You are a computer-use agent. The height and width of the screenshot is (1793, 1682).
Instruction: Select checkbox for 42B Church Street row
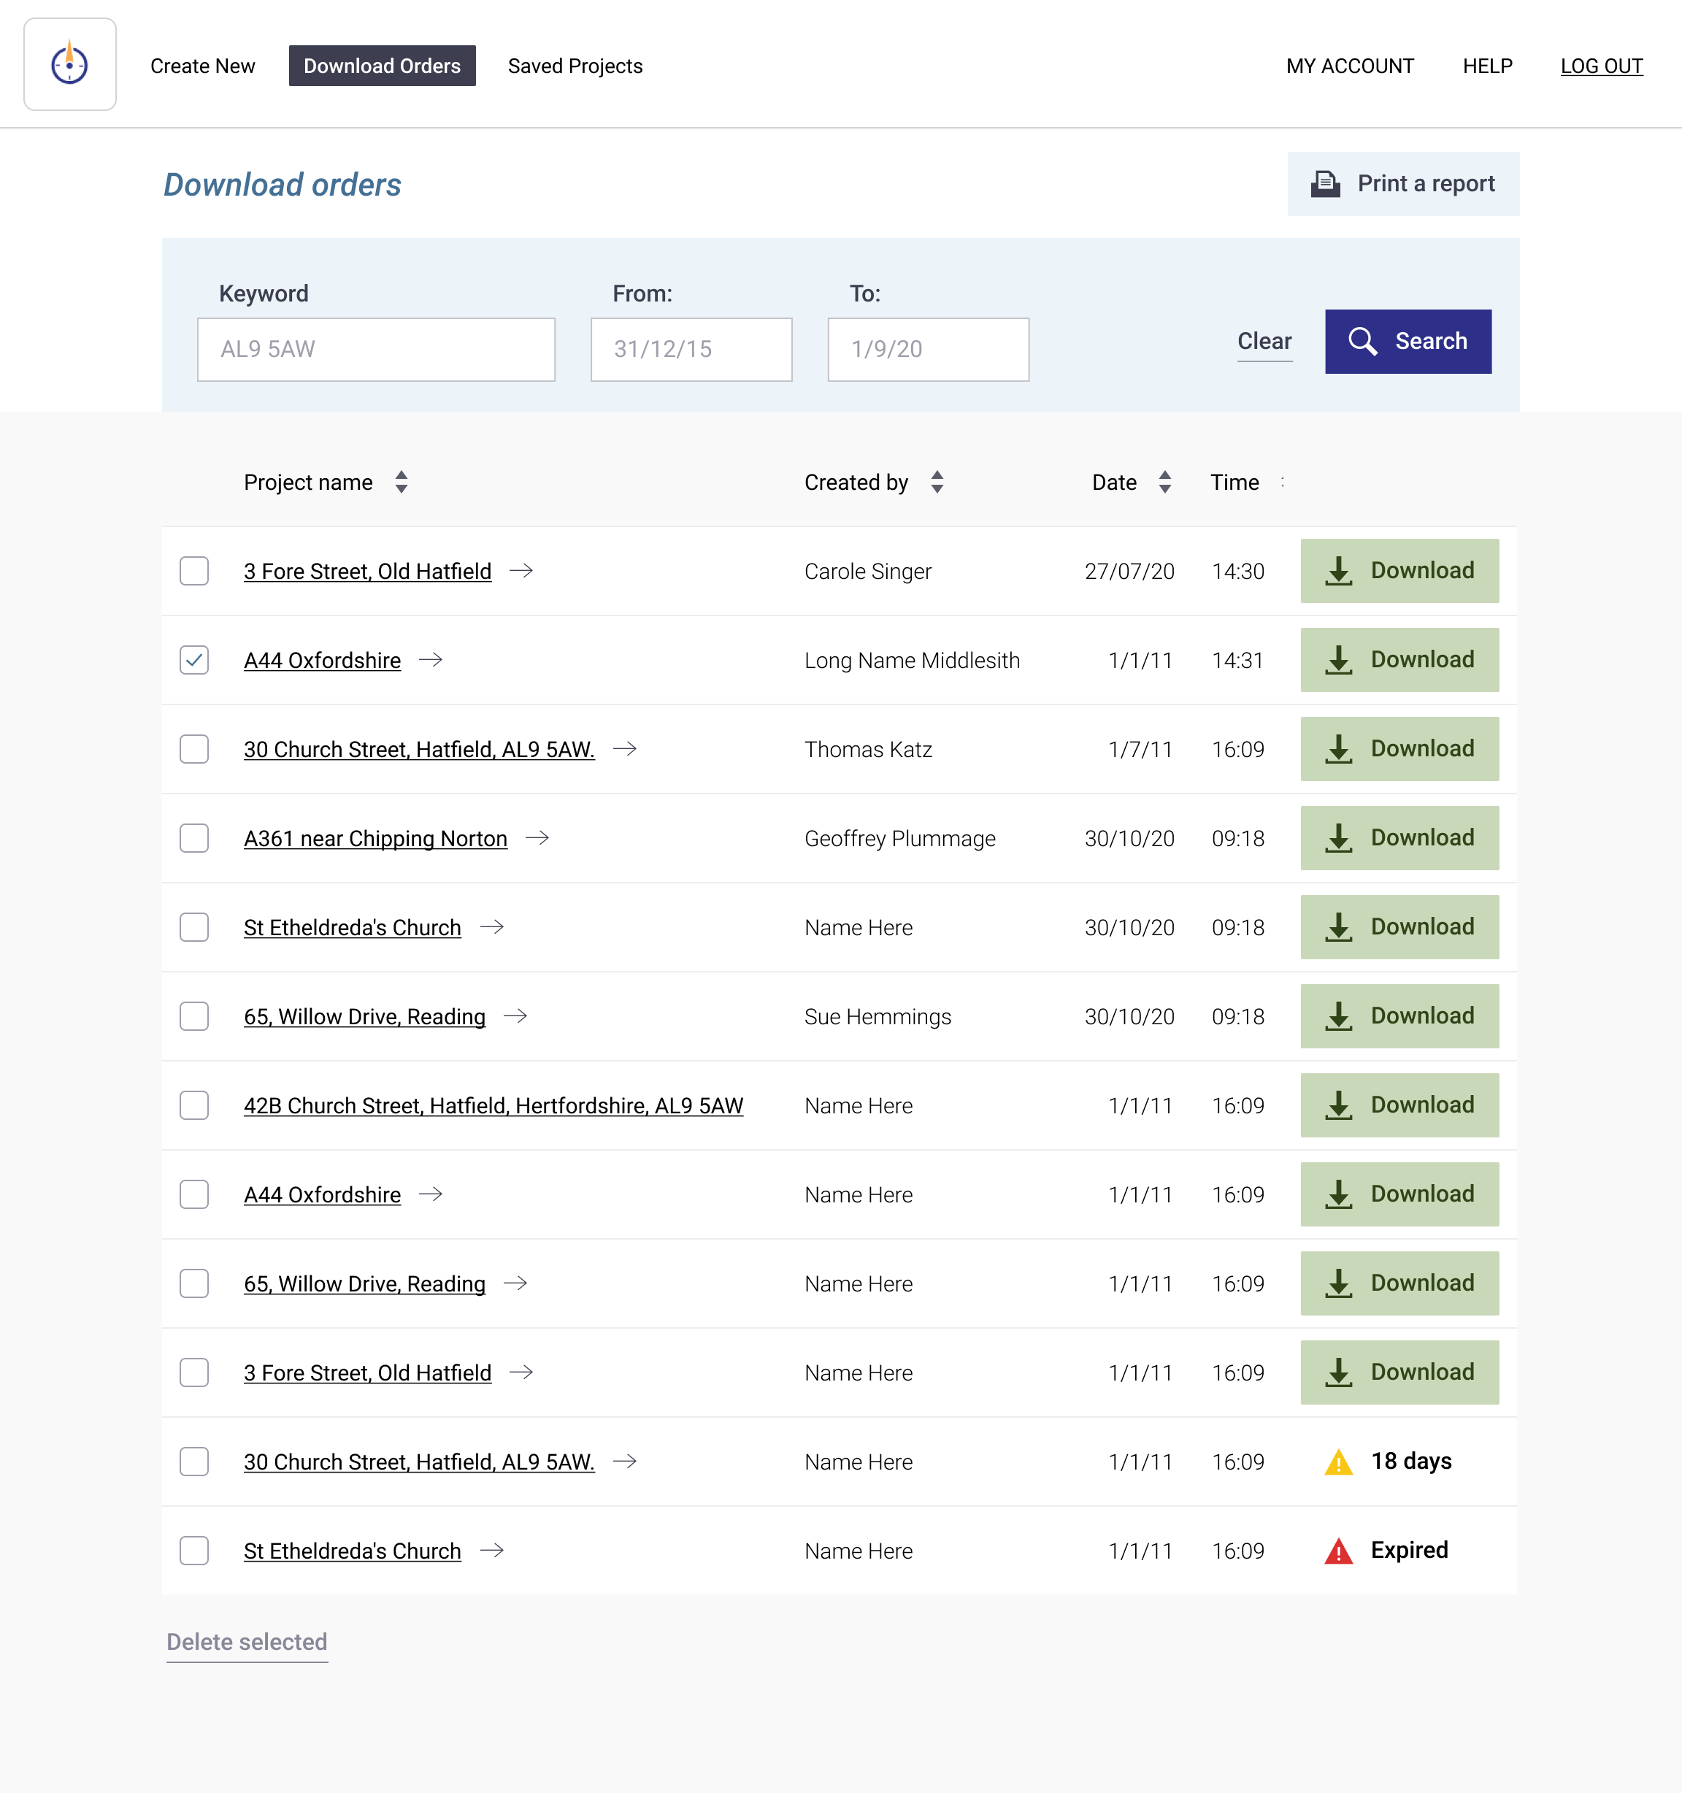194,1106
